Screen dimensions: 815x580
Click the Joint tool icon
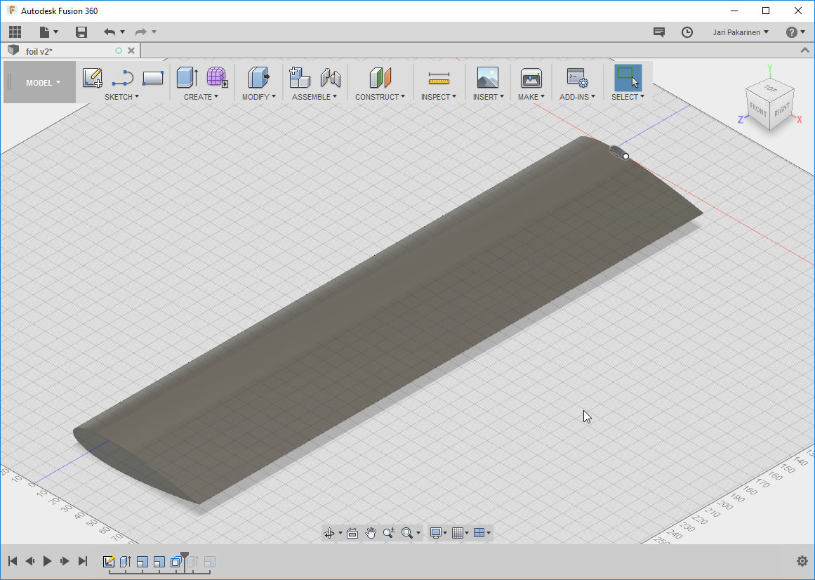[x=330, y=77]
